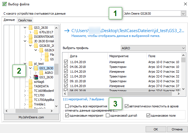Uncheck the 11.04.2019 Измерение Участок 10 row
The width and height of the screenshot is (188, 133).
[66, 62]
